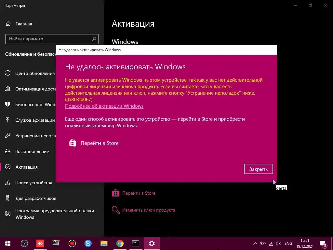Screen dimensions: 333x250
Task: Switch to Google Chrome in taskbar
Action: coord(120,243)
